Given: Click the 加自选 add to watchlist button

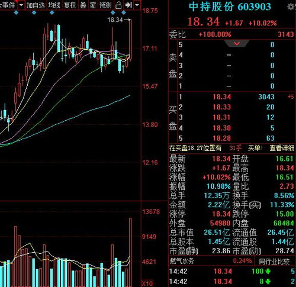Looking at the screenshot, I should coord(36,5).
